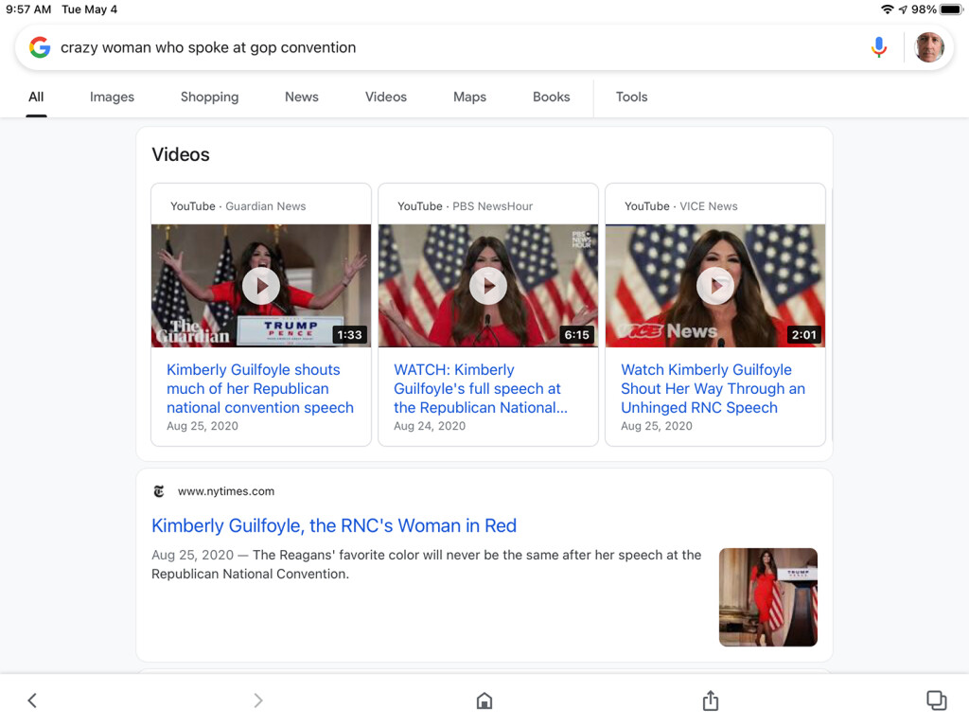Open the tabs switcher icon
Screen dimensions: 969x727
tap(936, 700)
